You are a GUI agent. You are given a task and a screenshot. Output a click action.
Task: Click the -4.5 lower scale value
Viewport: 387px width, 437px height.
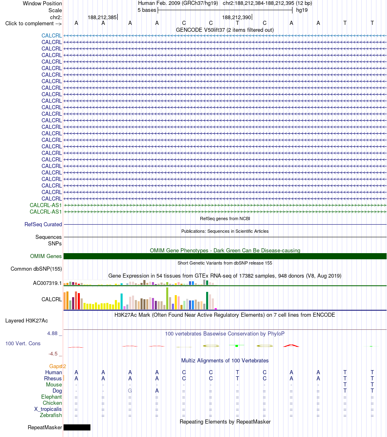click(53, 354)
